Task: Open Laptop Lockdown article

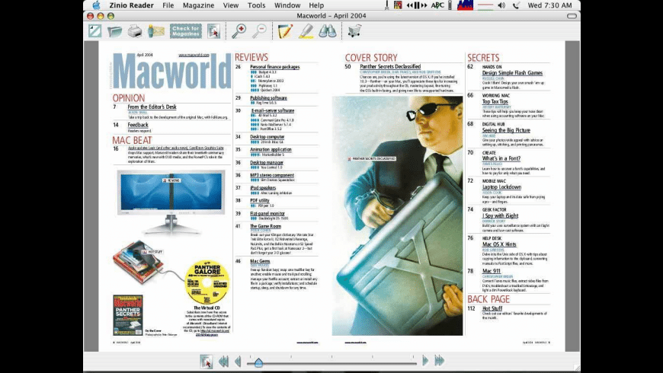Action: pos(502,186)
